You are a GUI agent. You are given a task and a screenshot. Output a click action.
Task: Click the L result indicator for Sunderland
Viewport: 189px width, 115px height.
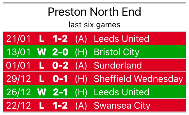42,65
